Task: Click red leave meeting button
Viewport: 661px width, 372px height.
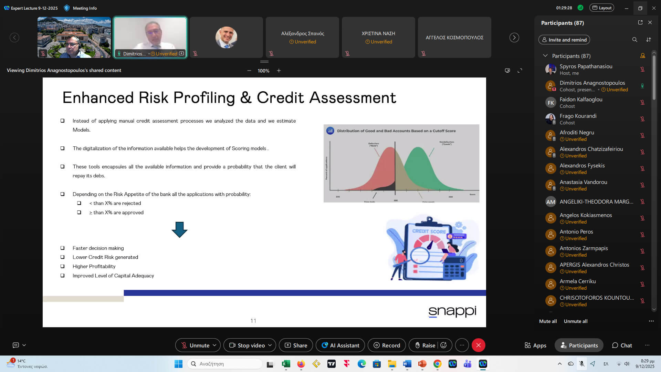Action: 479,345
